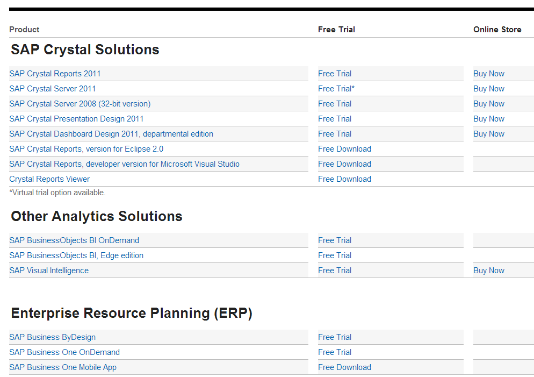Free Download SAP Business One Mobile App
The width and height of the screenshot is (534, 377).
pyautogui.click(x=344, y=367)
